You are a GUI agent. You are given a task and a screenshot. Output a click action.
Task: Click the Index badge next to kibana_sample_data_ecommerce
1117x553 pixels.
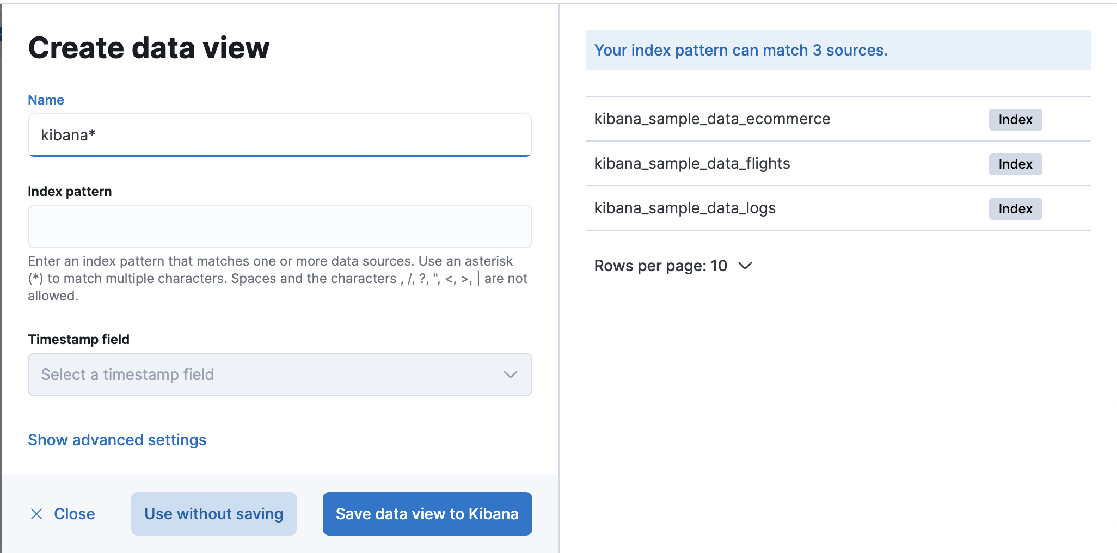pyautogui.click(x=1015, y=120)
